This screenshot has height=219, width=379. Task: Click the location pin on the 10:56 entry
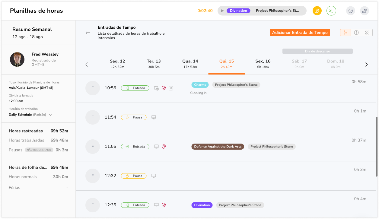click(164, 88)
